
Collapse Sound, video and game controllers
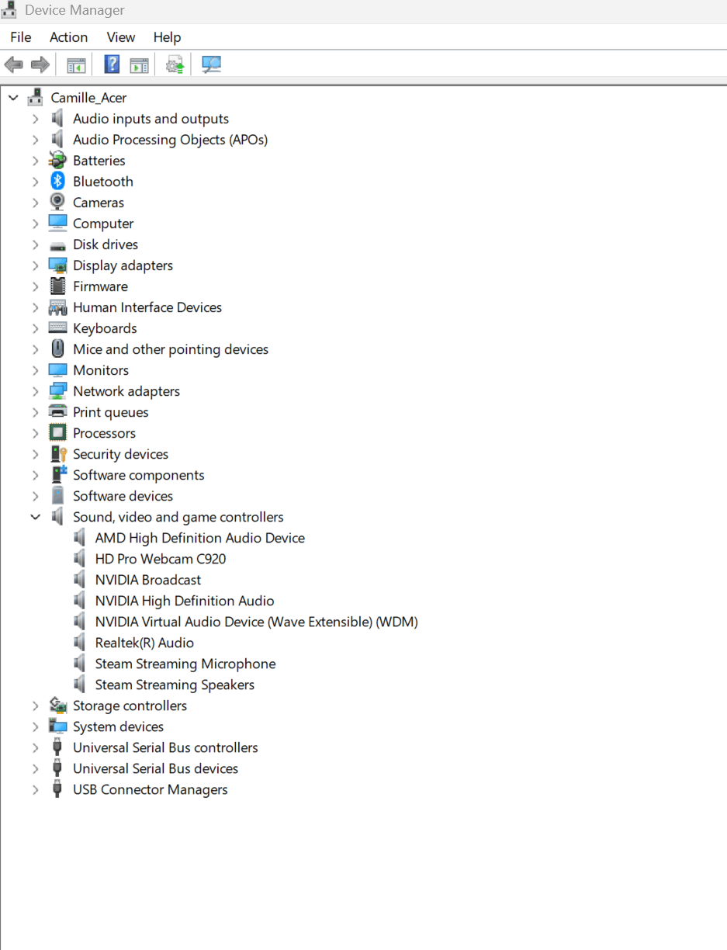35,517
